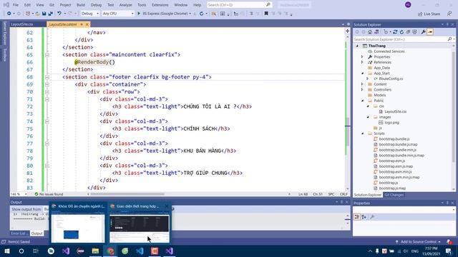Collapse the App_Start folder
This screenshot has width=458, height=257.
pyautogui.click(x=363, y=73)
